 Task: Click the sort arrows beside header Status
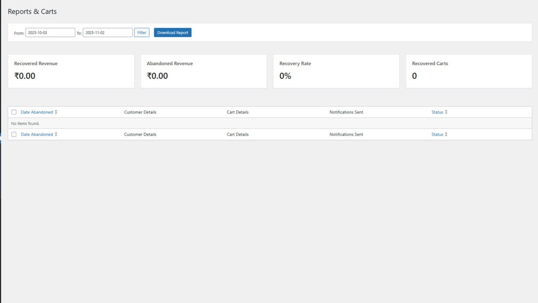tap(446, 112)
